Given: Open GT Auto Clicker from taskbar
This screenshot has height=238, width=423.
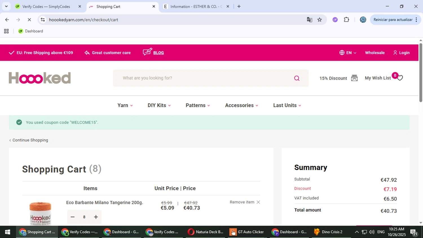Looking at the screenshot, I should click(247, 232).
